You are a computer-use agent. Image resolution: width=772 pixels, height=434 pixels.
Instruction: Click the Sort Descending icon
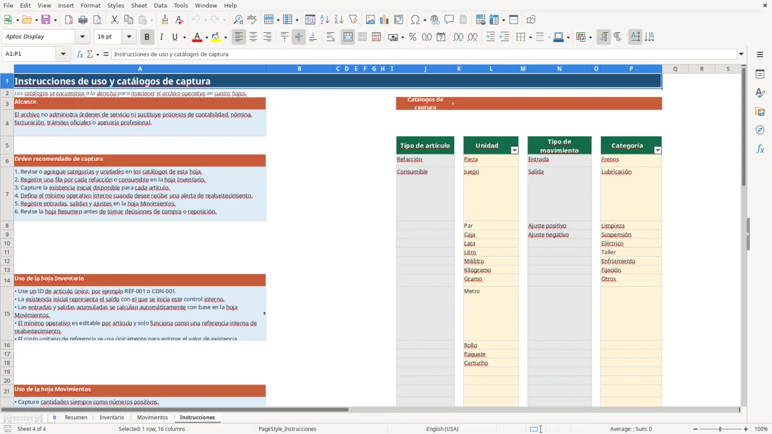pos(338,20)
